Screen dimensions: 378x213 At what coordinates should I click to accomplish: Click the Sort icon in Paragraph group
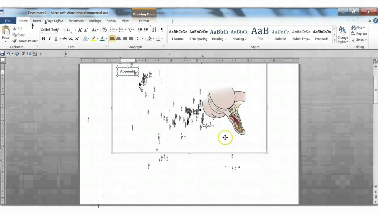click(154, 30)
